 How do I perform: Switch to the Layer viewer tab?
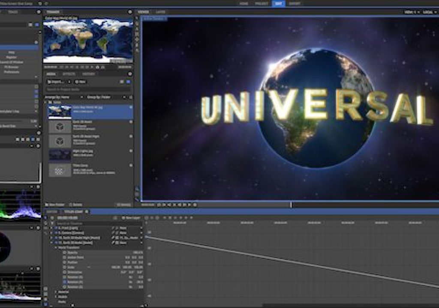[x=160, y=12]
